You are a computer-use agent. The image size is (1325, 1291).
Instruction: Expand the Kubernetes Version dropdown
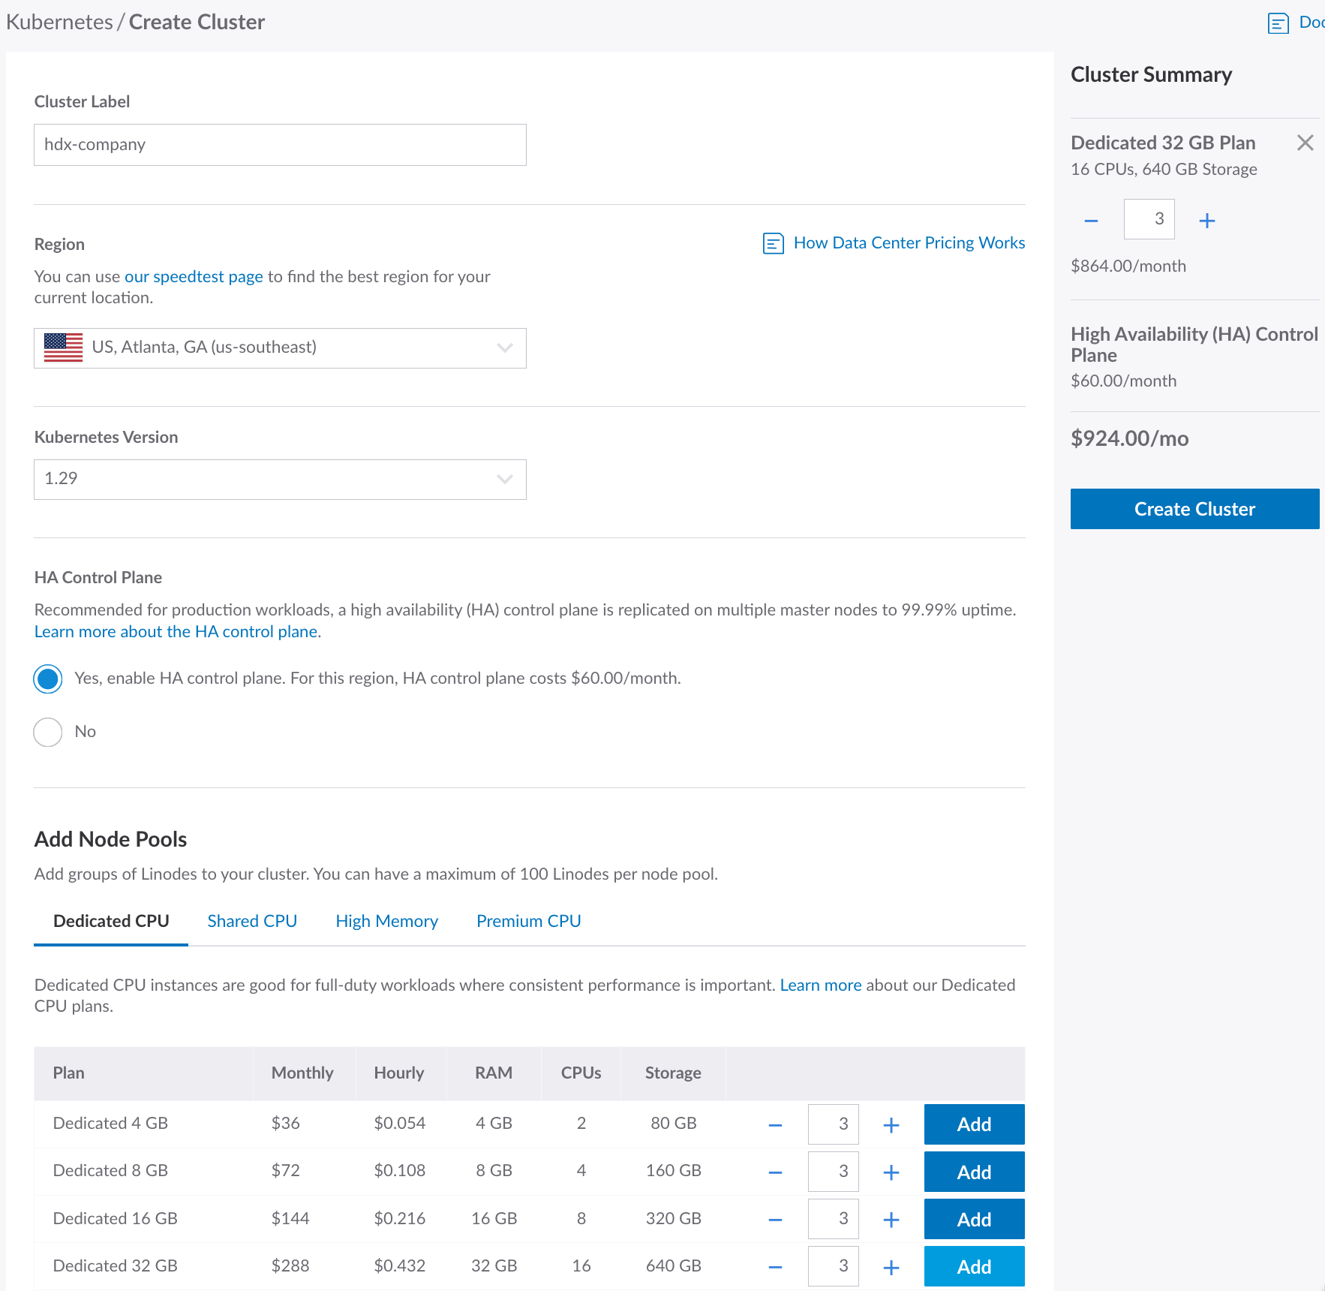click(x=280, y=480)
